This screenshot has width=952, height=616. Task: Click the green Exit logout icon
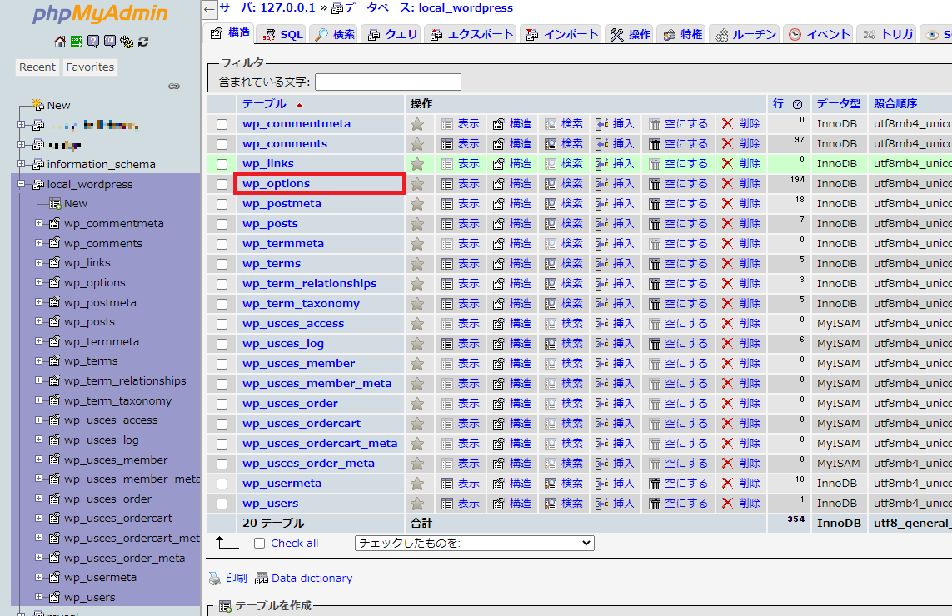(76, 42)
